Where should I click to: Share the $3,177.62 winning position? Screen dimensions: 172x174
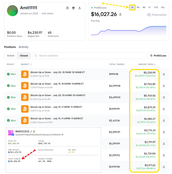click(x=164, y=167)
